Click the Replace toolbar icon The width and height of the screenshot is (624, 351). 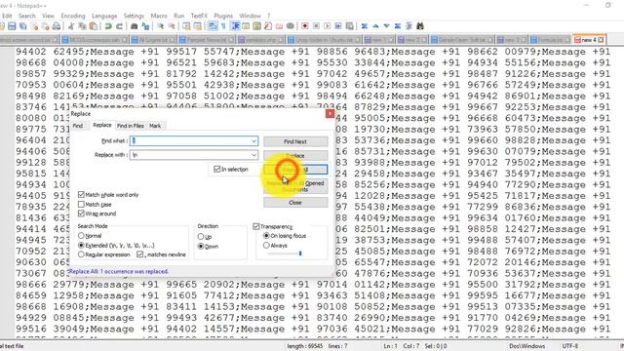pos(145,26)
